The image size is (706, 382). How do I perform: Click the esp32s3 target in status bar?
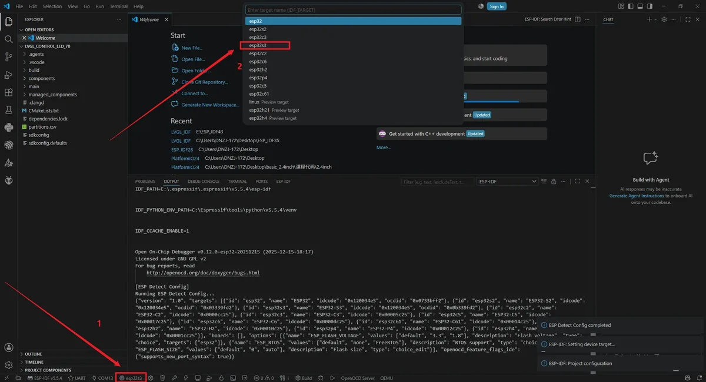tap(131, 378)
